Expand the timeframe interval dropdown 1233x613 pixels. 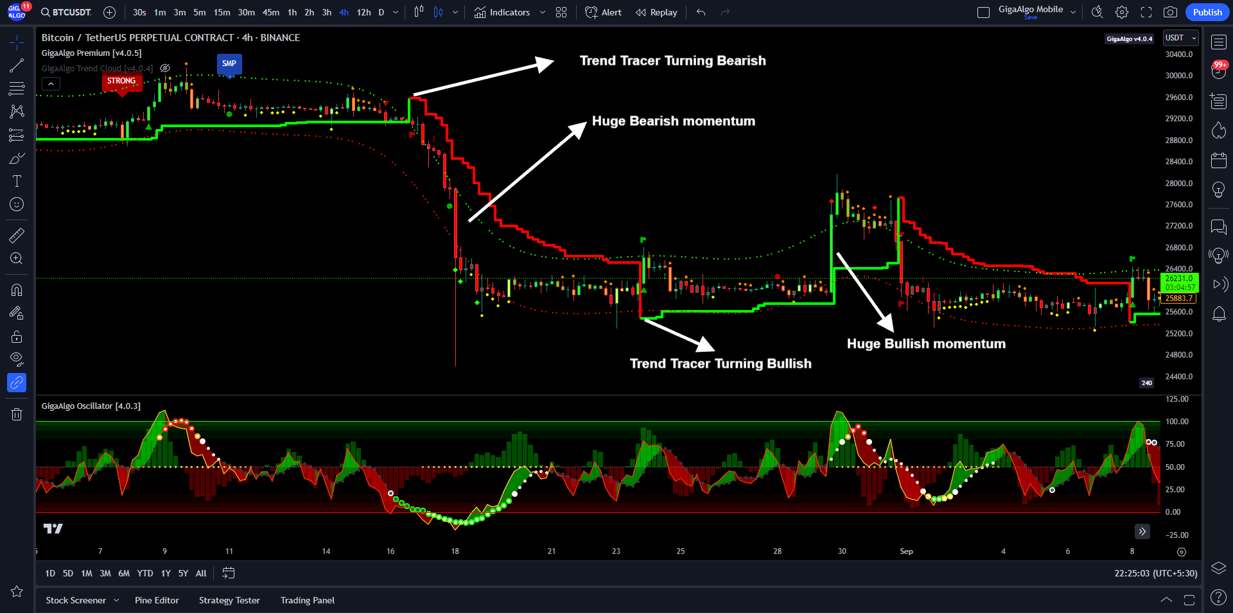tap(396, 12)
